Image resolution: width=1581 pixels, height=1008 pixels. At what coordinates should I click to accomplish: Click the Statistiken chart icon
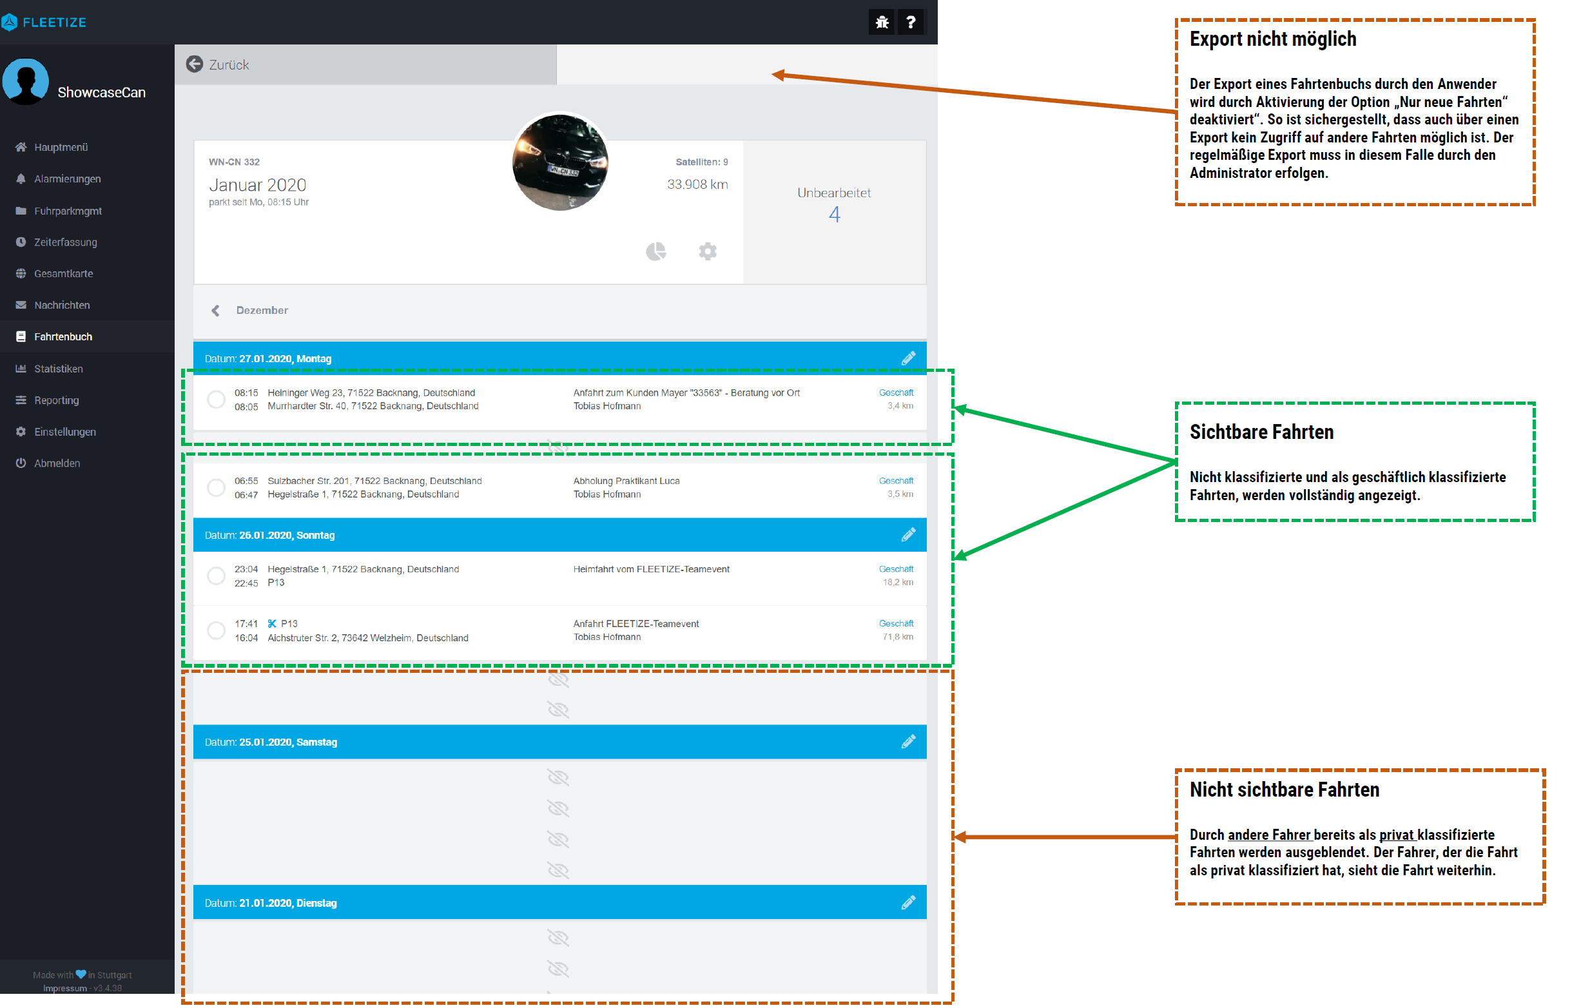tap(21, 369)
